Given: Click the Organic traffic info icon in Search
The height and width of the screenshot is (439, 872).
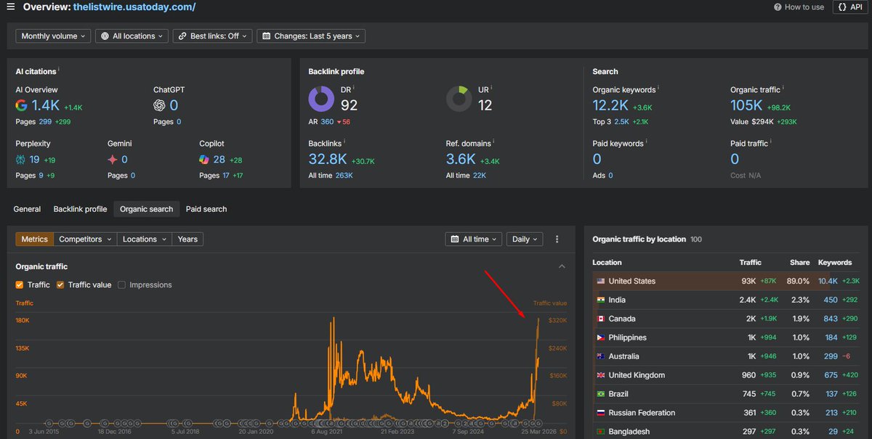Looking at the screenshot, I should 783,89.
